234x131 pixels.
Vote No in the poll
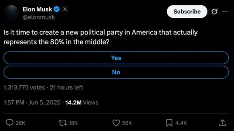point(116,72)
